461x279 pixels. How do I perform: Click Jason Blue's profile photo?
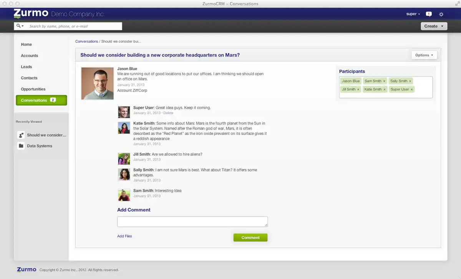tap(97, 84)
